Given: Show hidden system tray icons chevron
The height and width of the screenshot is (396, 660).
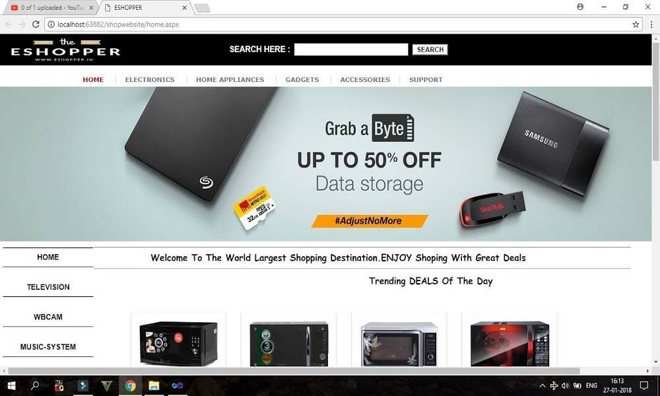Looking at the screenshot, I should tap(543, 385).
